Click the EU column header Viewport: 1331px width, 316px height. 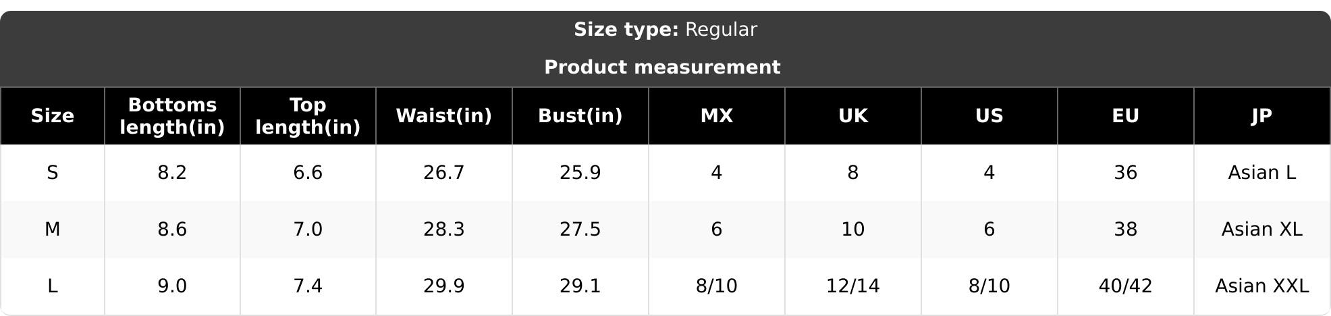coord(1126,116)
